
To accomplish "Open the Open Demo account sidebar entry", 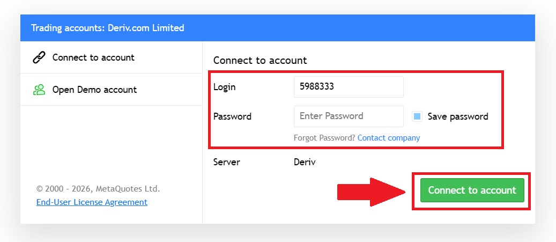I will 94,90.
